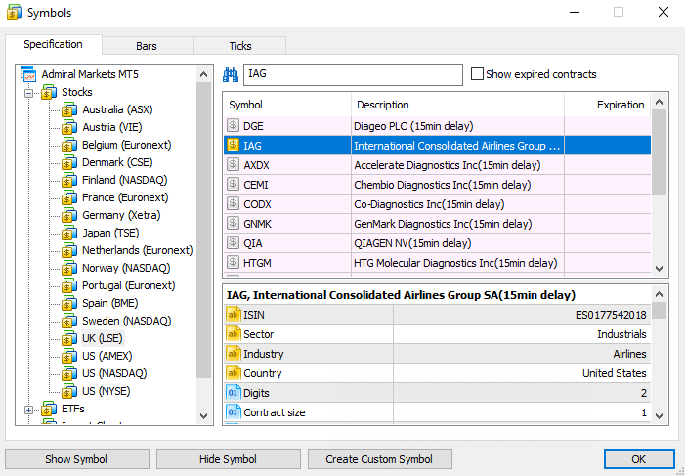This screenshot has width=685, height=476.
Task: Click the dollar icon beside CEMI symbol
Action: (x=234, y=185)
